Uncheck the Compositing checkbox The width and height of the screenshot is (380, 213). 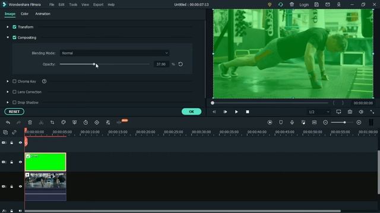coord(14,37)
